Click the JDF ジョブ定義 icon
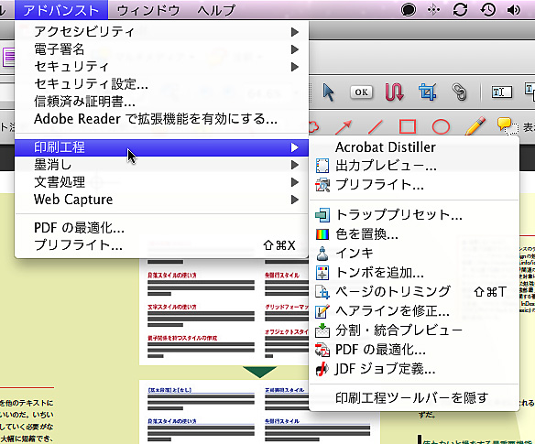 [x=322, y=369]
